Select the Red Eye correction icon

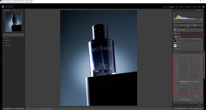click(x=192, y=25)
